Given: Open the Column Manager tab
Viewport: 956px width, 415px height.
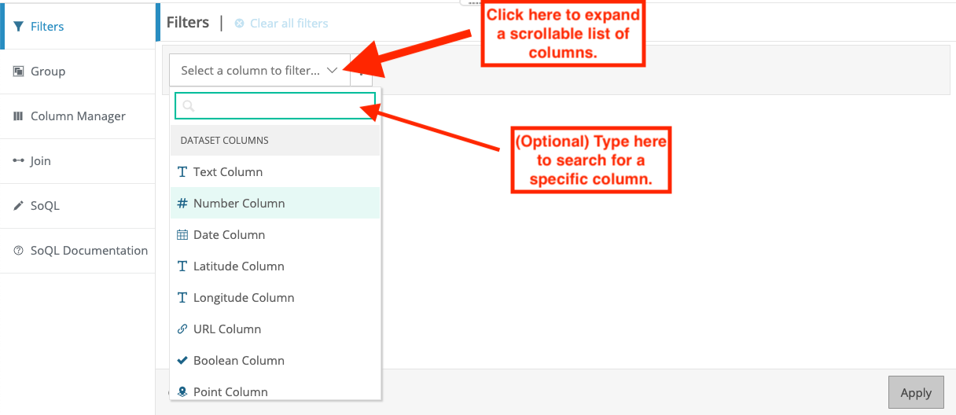Looking at the screenshot, I should [78, 116].
